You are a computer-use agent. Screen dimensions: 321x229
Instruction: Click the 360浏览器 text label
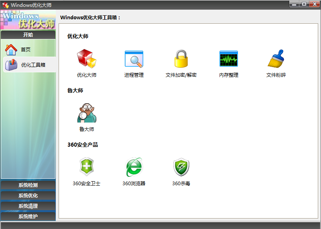click(134, 184)
